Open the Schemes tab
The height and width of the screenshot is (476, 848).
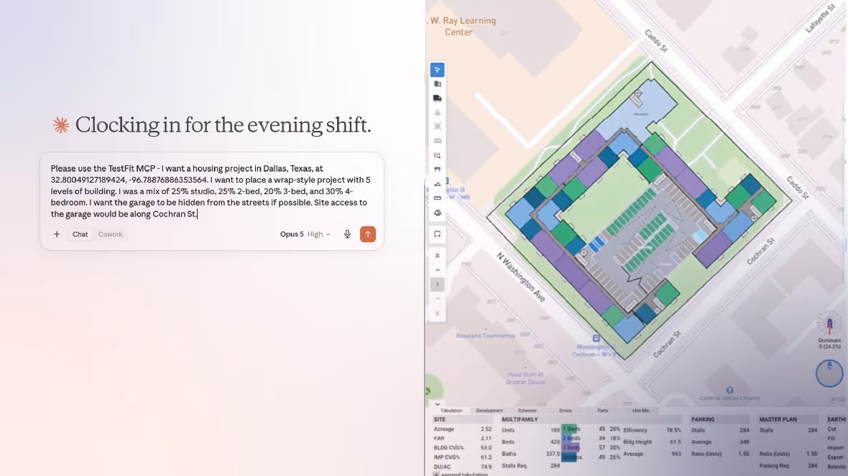tap(527, 411)
